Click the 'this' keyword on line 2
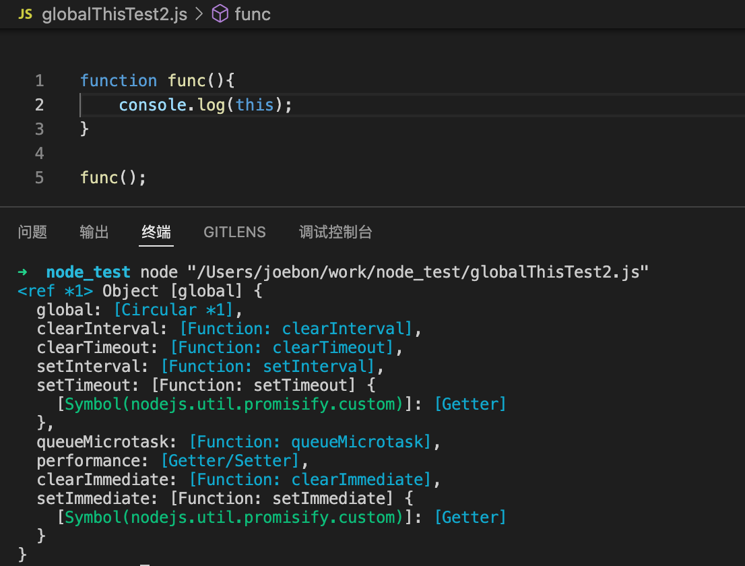This screenshot has height=566, width=745. pyautogui.click(x=255, y=104)
